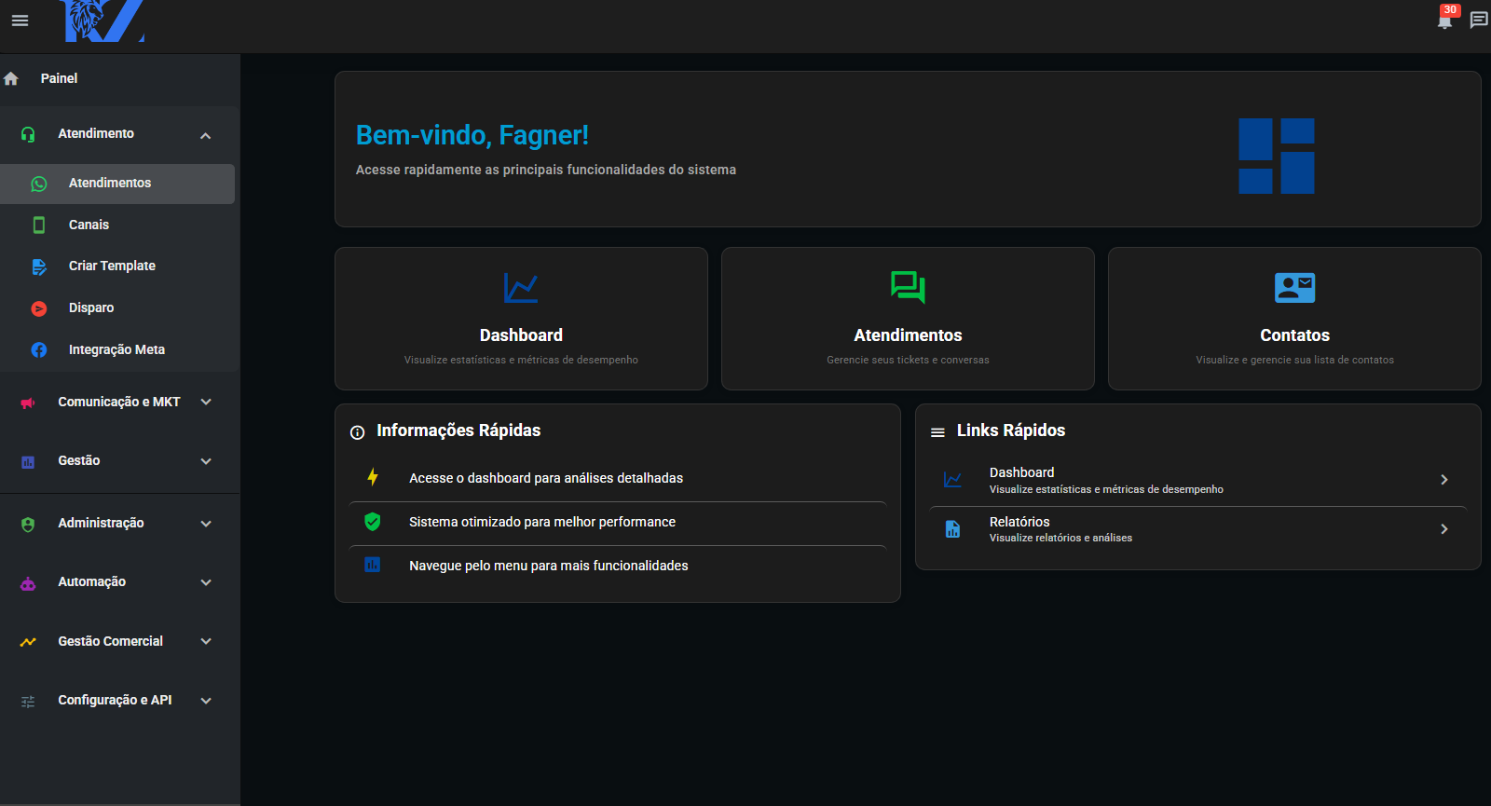Click the sliders icon for Configuração e API

[x=28, y=701]
